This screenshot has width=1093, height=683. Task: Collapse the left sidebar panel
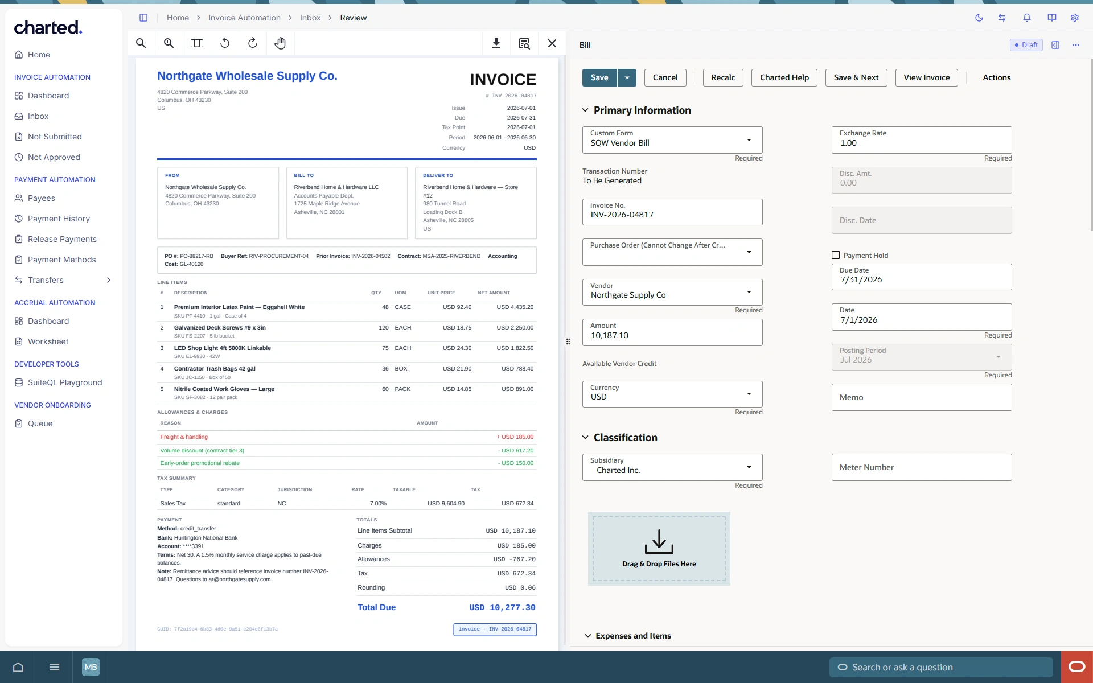point(143,18)
